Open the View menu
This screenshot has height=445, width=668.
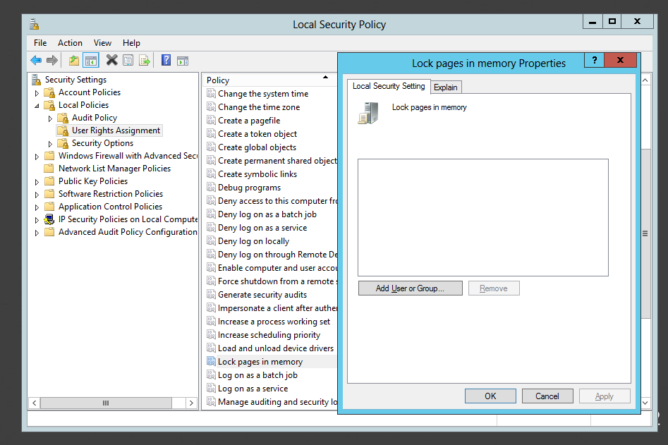point(102,43)
